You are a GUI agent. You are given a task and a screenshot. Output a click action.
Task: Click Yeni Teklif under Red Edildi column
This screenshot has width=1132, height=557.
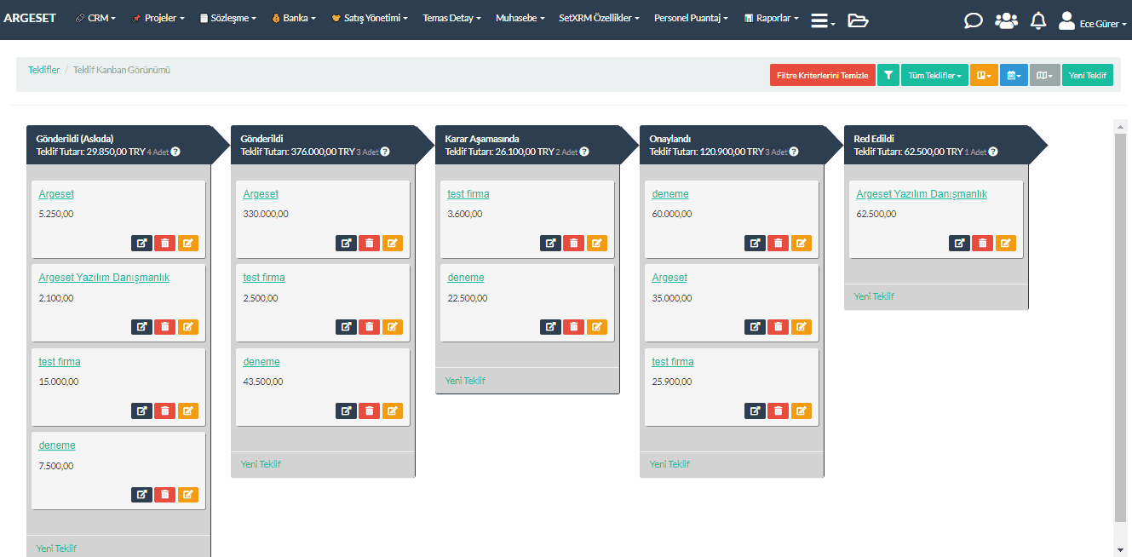(874, 296)
